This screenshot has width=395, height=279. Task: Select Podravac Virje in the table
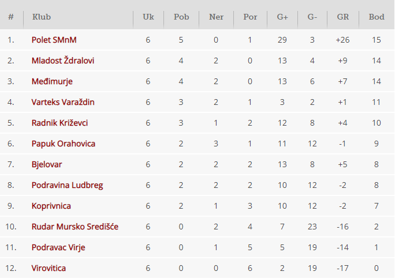click(x=58, y=247)
